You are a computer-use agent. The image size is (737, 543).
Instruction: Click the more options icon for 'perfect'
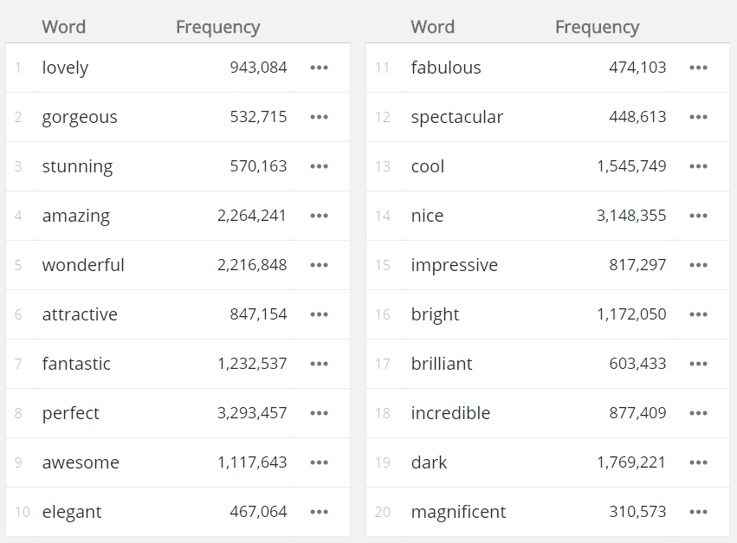coord(319,413)
